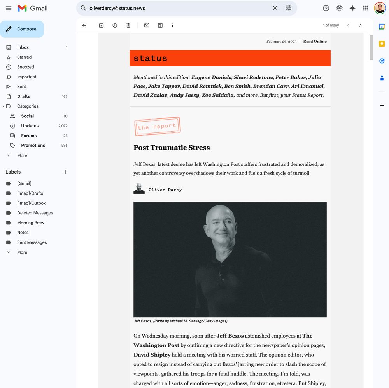
Task: Go to the older email arrow
Action: [x=360, y=25]
